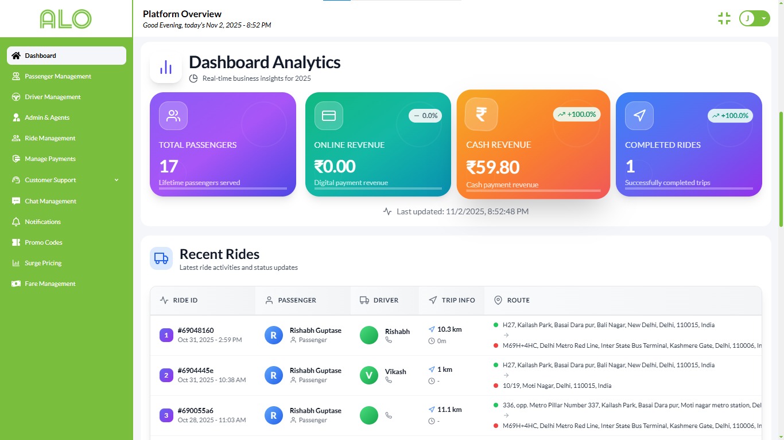Open the J user profile dropdown
Screen dimensions: 784x440
pos(754,18)
